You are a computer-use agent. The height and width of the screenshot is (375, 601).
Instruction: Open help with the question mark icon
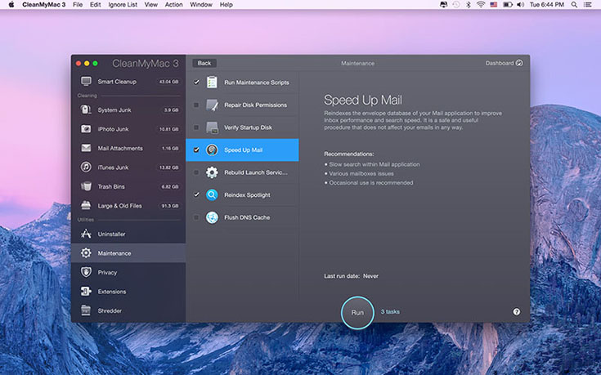click(x=517, y=312)
